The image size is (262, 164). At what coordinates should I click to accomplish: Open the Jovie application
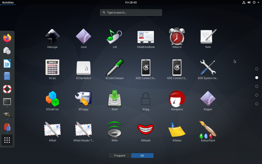pos(83,38)
